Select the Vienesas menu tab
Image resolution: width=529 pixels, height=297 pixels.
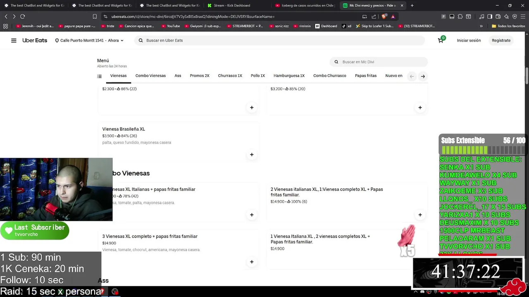pyautogui.click(x=118, y=76)
